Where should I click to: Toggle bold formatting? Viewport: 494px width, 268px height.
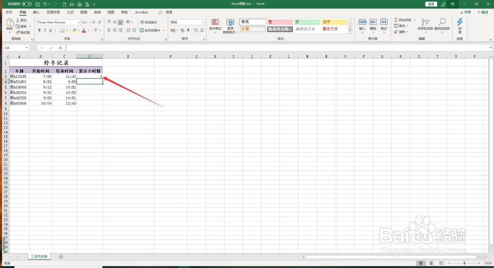(x=40, y=31)
